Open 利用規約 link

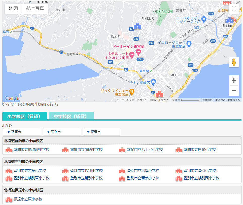207,100
